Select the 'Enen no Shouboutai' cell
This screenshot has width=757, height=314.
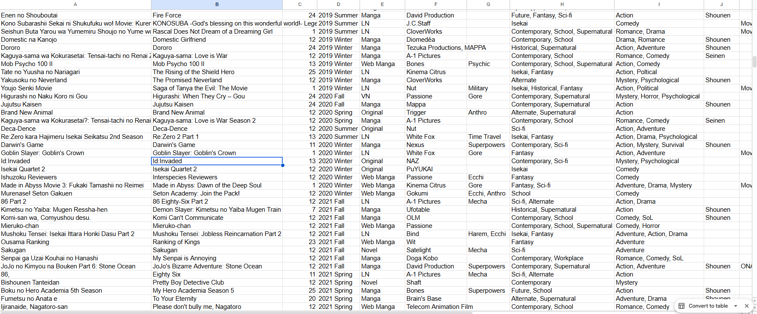click(x=75, y=15)
